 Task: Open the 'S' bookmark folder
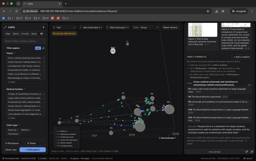tap(28, 18)
